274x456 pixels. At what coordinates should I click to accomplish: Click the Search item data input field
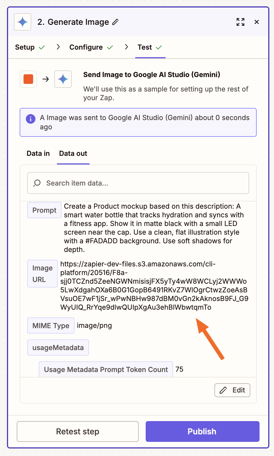(138, 183)
